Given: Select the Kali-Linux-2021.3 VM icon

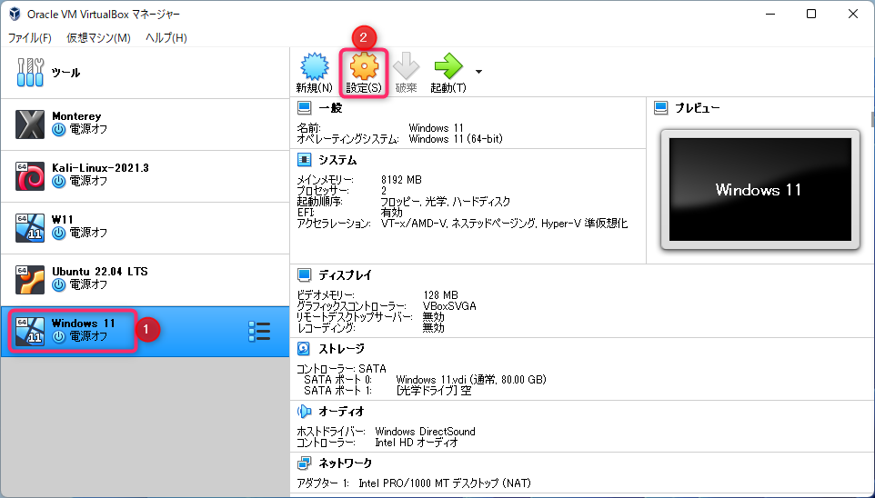Looking at the screenshot, I should (x=30, y=175).
